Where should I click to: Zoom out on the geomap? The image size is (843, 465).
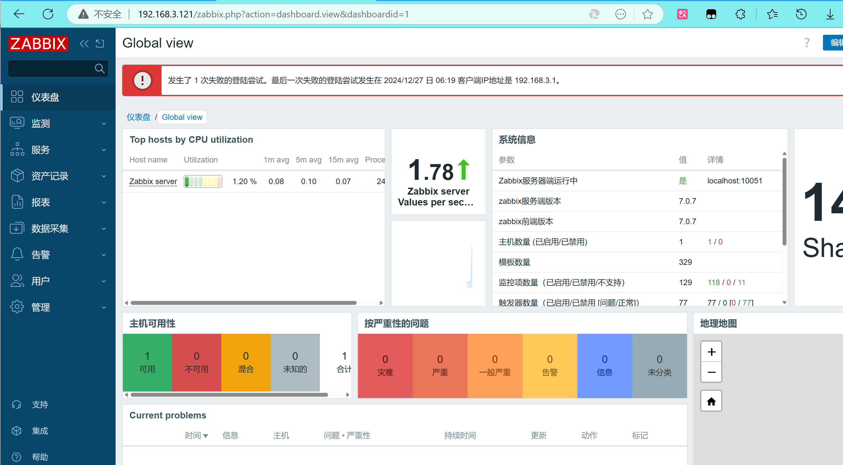[711, 372]
